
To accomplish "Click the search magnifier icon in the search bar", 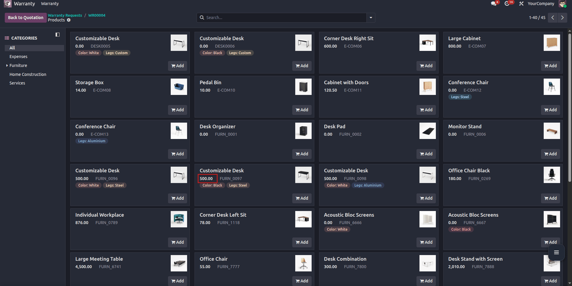I will coord(202,18).
